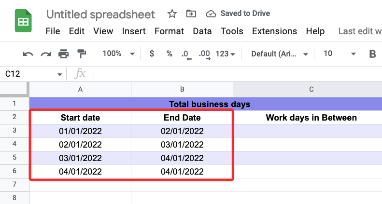The width and height of the screenshot is (382, 204).
Task: Expand the font size 10 dropdown
Action: 340,54
